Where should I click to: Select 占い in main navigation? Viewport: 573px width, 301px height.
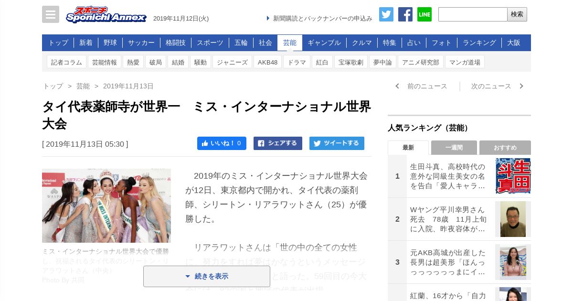pyautogui.click(x=414, y=43)
